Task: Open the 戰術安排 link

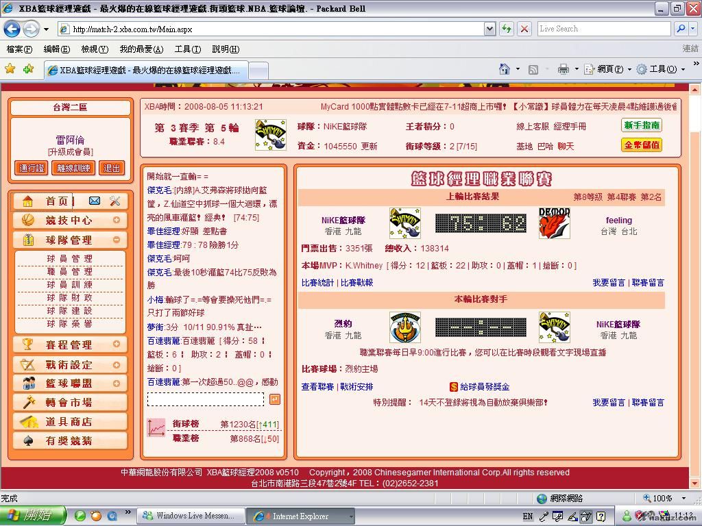Action: click(356, 387)
